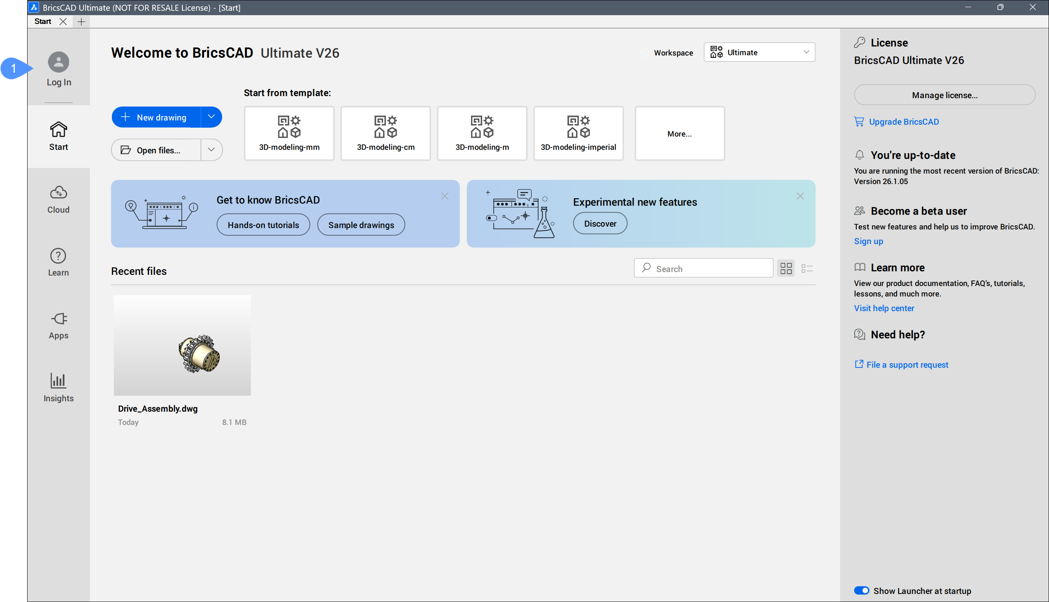Screen dimensions: 1049x602
Task: Follow the Upgrade BricsCAD link
Action: 903,122
